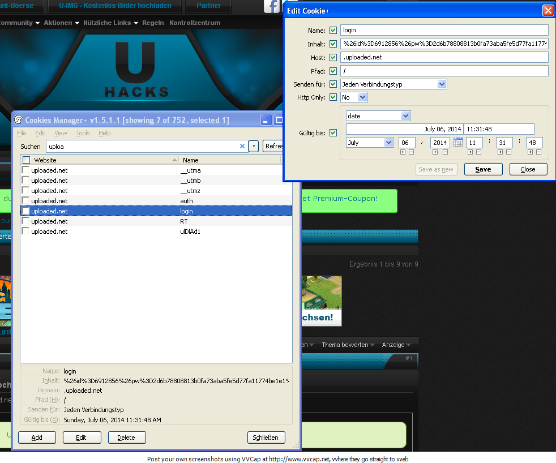Toggle the Name field checkbox in Edit Cookie
556x463 pixels.
(333, 30)
